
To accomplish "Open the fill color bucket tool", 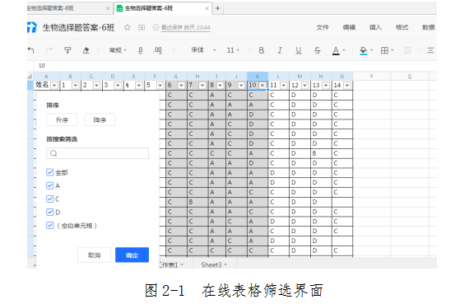I will click(x=364, y=50).
